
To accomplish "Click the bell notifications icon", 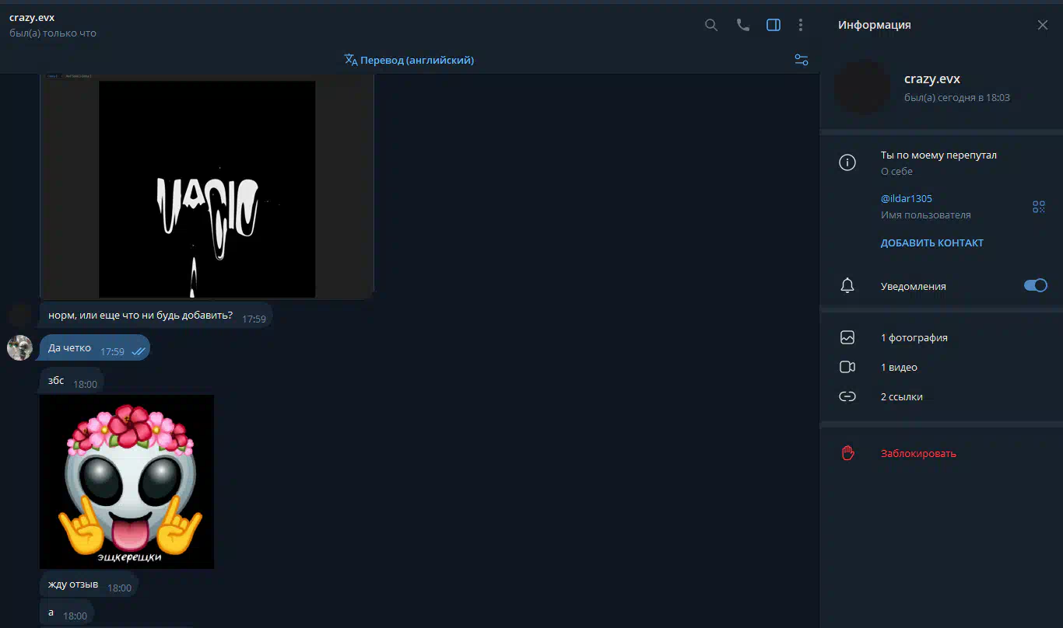I will [x=847, y=286].
